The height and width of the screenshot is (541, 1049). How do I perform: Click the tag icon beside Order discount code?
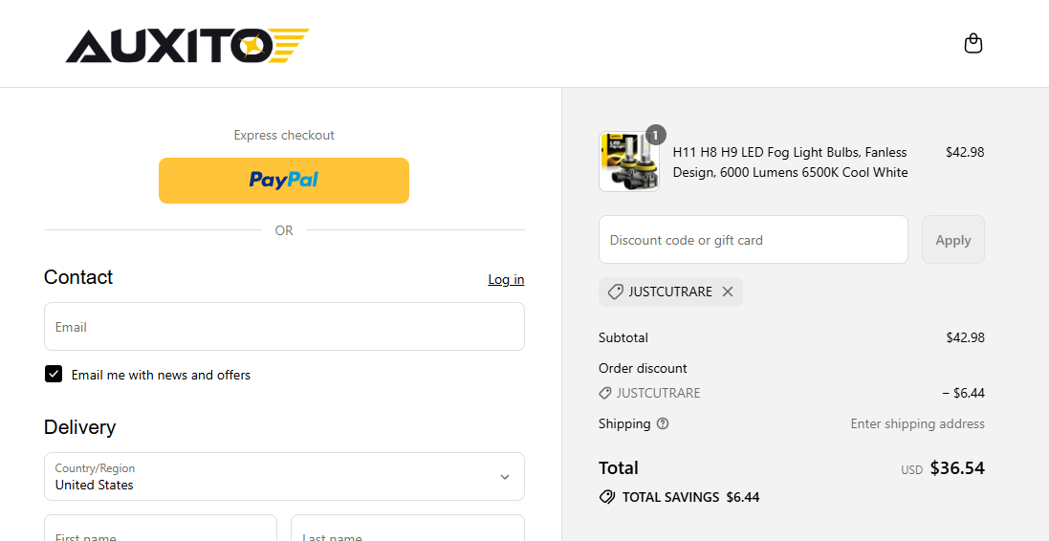pos(604,393)
